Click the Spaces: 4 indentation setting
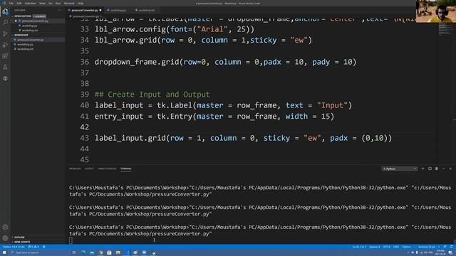Screen dimensions: 456x256 375,247
